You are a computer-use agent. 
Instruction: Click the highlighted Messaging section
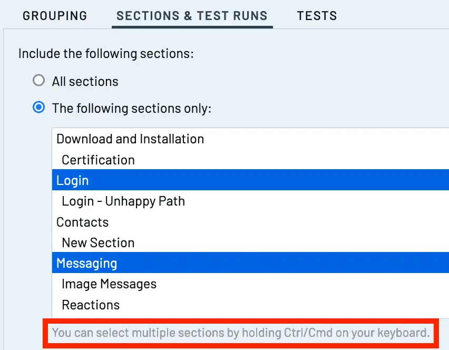coord(250,263)
